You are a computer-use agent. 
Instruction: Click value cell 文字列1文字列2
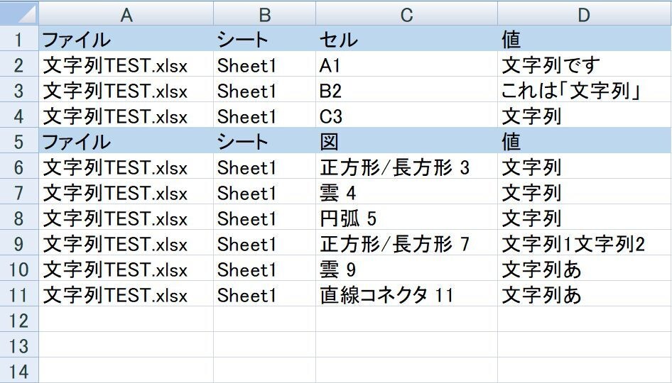click(585, 243)
